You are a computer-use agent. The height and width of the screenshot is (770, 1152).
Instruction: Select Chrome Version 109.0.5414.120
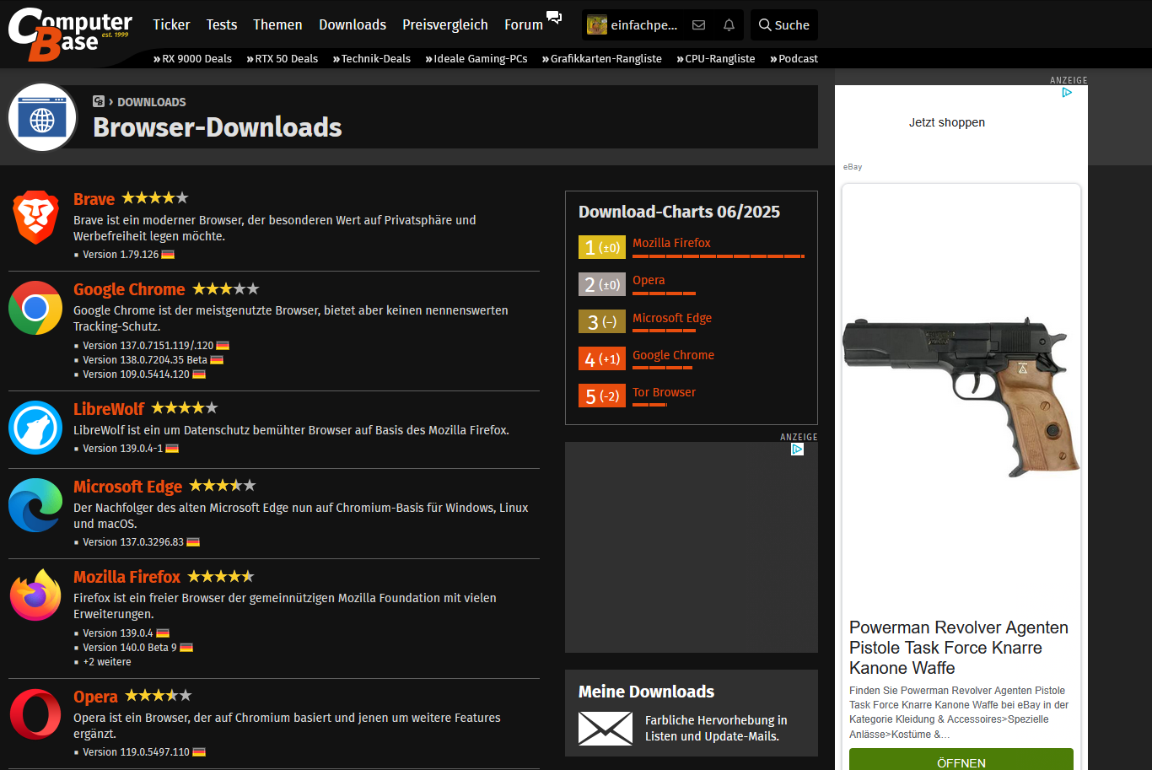(136, 374)
